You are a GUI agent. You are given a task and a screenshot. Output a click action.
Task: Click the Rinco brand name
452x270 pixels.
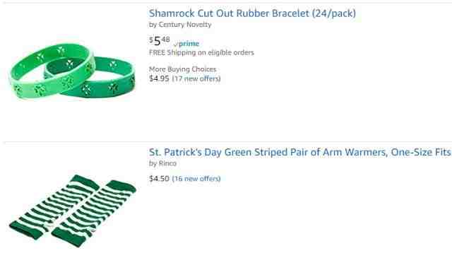167,163
